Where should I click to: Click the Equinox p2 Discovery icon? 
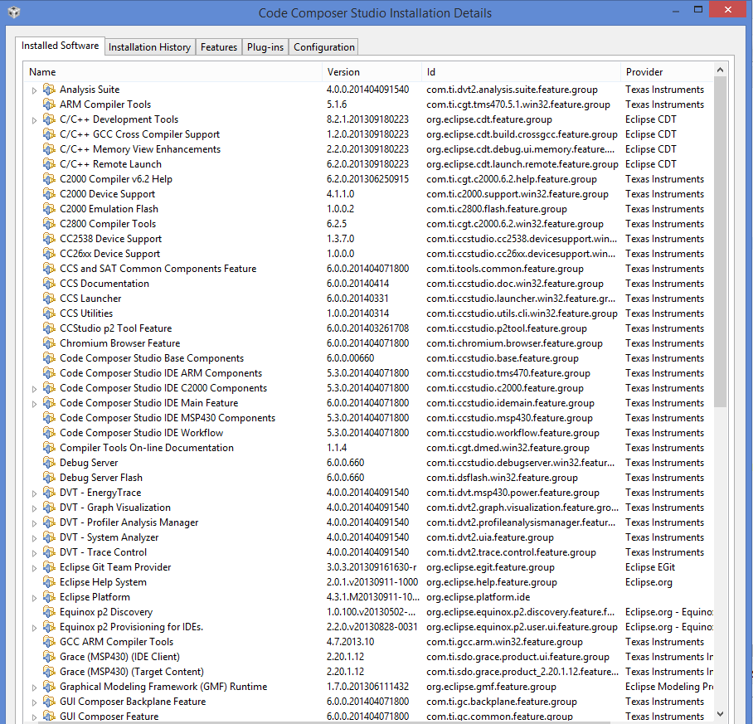point(49,612)
